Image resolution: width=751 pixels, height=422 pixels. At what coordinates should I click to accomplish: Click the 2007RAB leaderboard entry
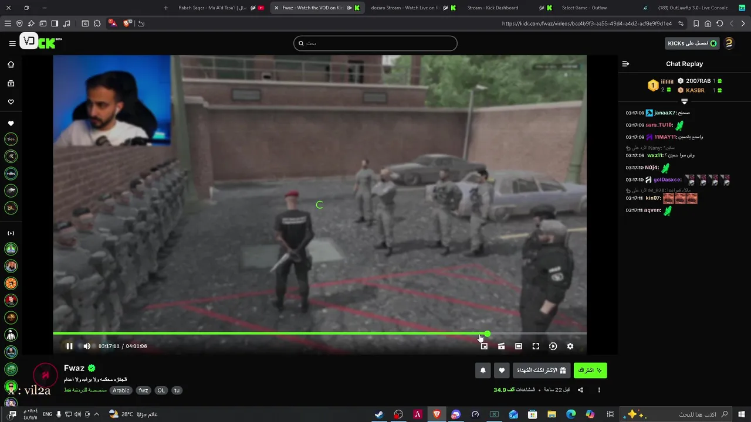[698, 81]
